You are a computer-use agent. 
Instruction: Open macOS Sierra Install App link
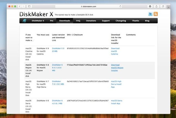pos(117,102)
